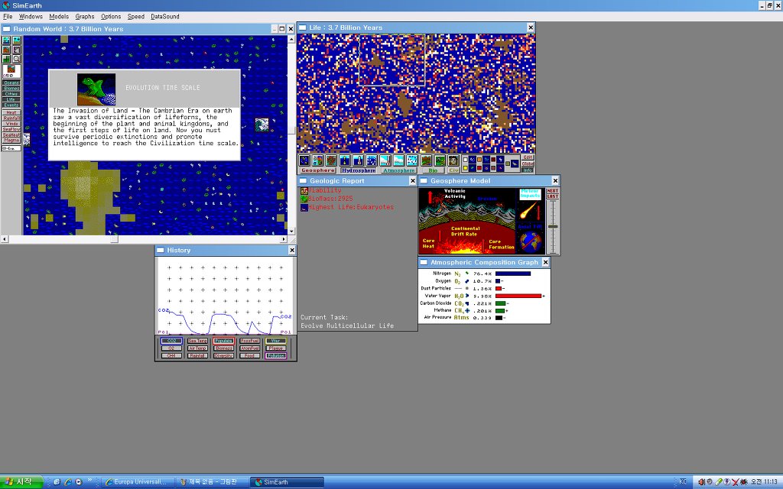Enable the Winds overlay
783x489 pixels.
11,123
